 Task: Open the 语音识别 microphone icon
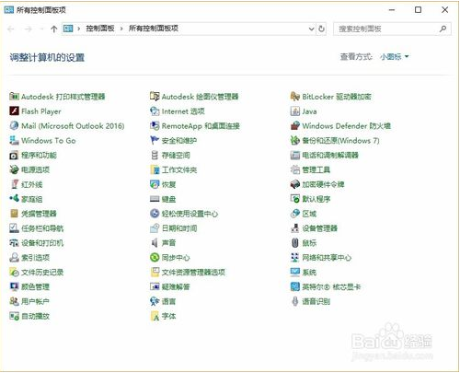(x=294, y=301)
